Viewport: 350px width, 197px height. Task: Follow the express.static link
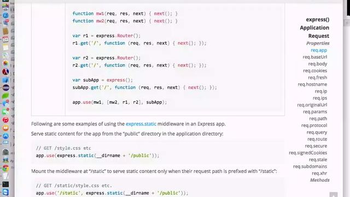pyautogui.click(x=141, y=124)
